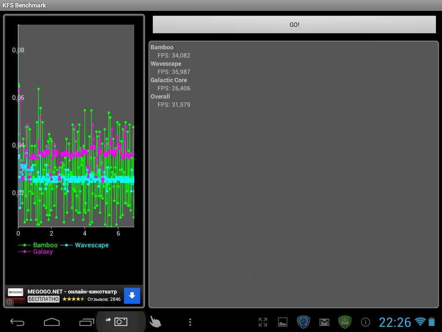Tap the 22:26 clock in status bar

(x=395, y=322)
